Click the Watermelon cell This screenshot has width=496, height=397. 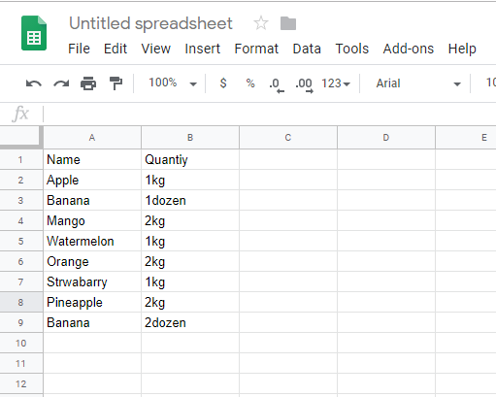92,241
